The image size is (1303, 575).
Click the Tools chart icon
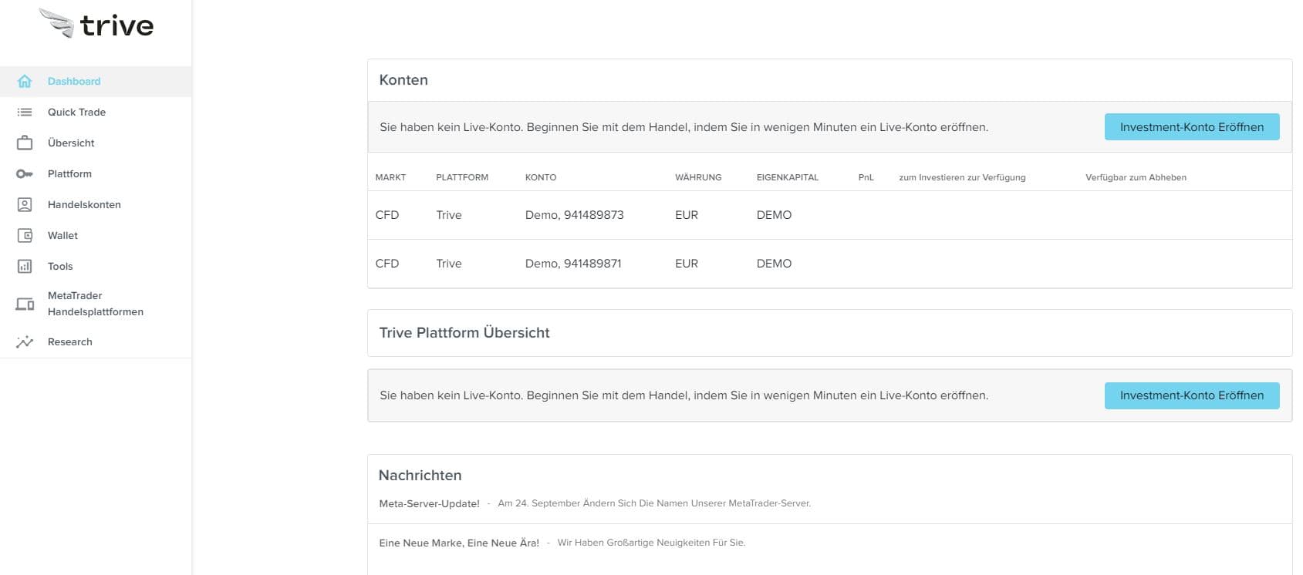[25, 266]
